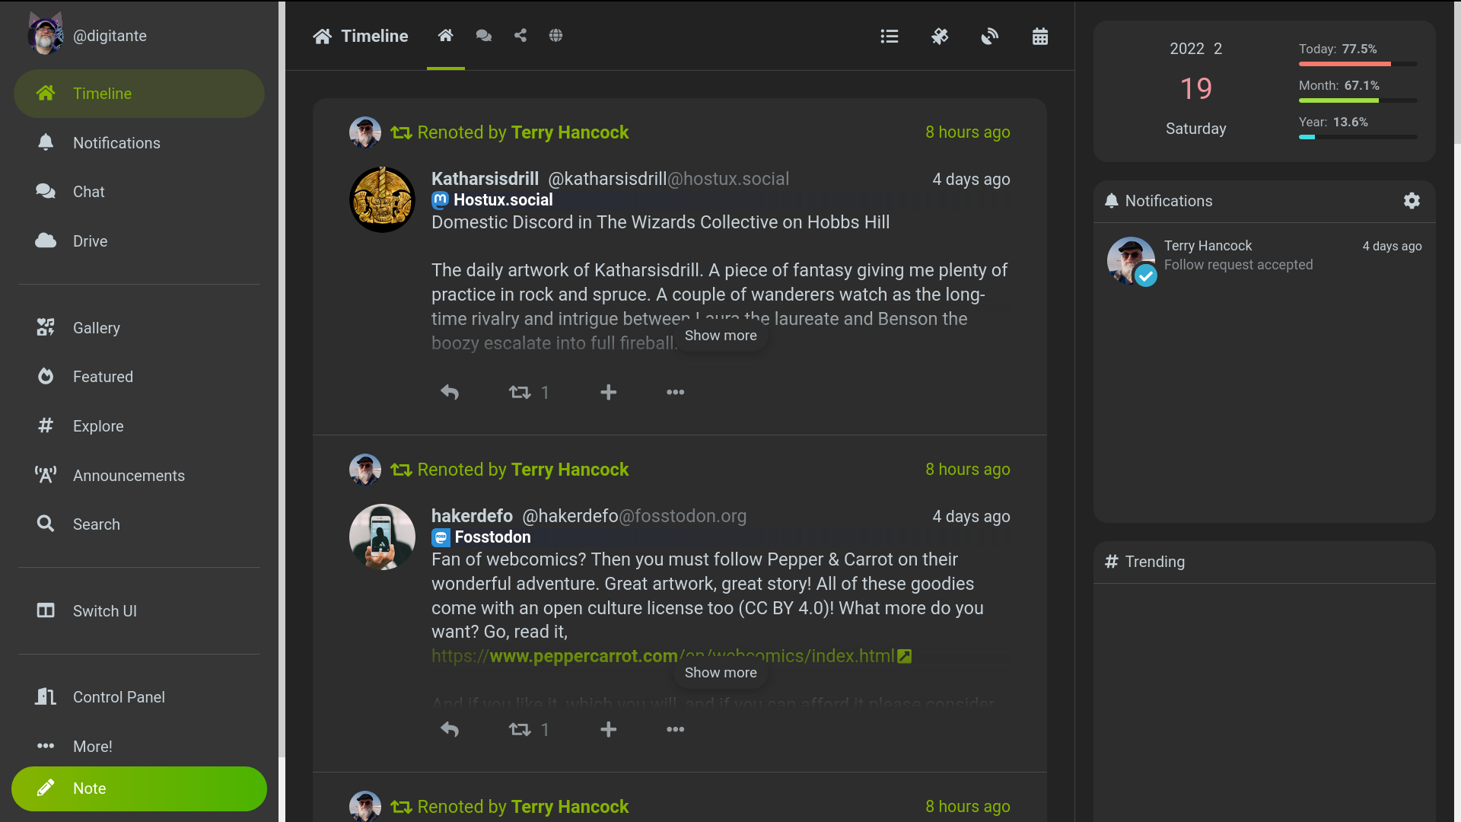This screenshot has height=822, width=1461.
Task: Add reaction to Katharsisdrill note
Action: 608,392
